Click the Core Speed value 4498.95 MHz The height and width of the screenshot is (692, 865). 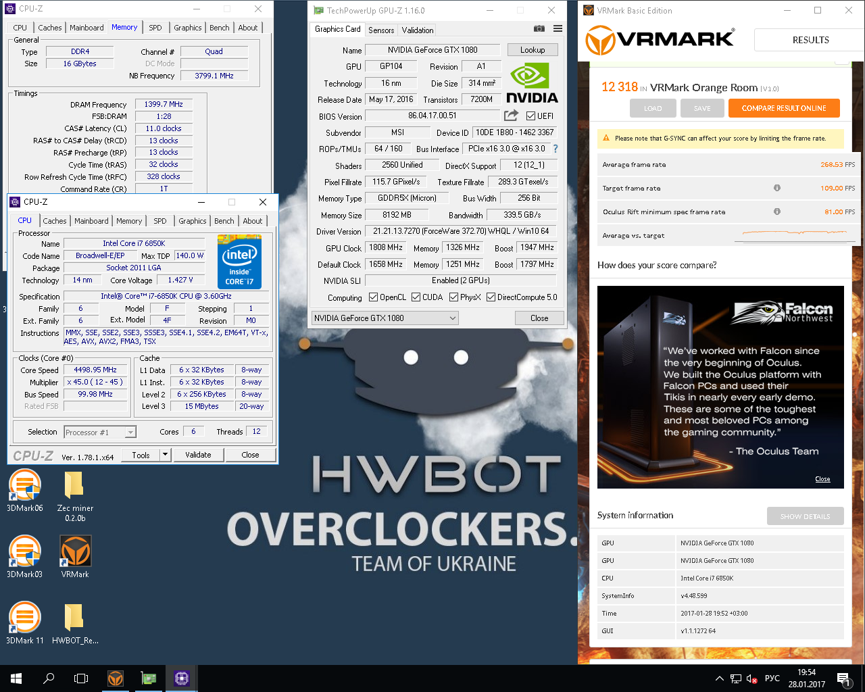tap(95, 370)
